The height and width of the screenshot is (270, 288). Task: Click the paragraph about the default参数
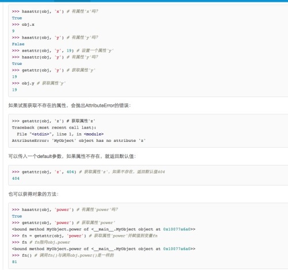tap(72, 156)
